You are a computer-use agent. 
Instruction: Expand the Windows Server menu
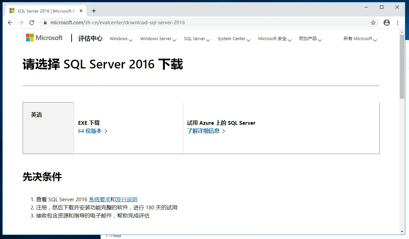pyautogui.click(x=158, y=39)
